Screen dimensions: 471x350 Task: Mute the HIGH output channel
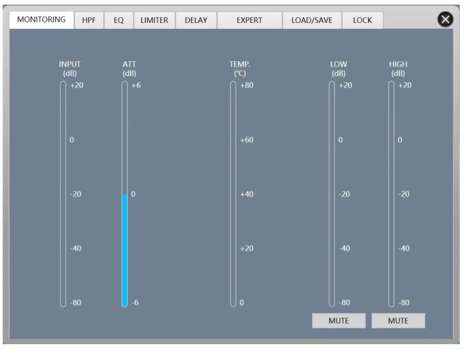(398, 321)
